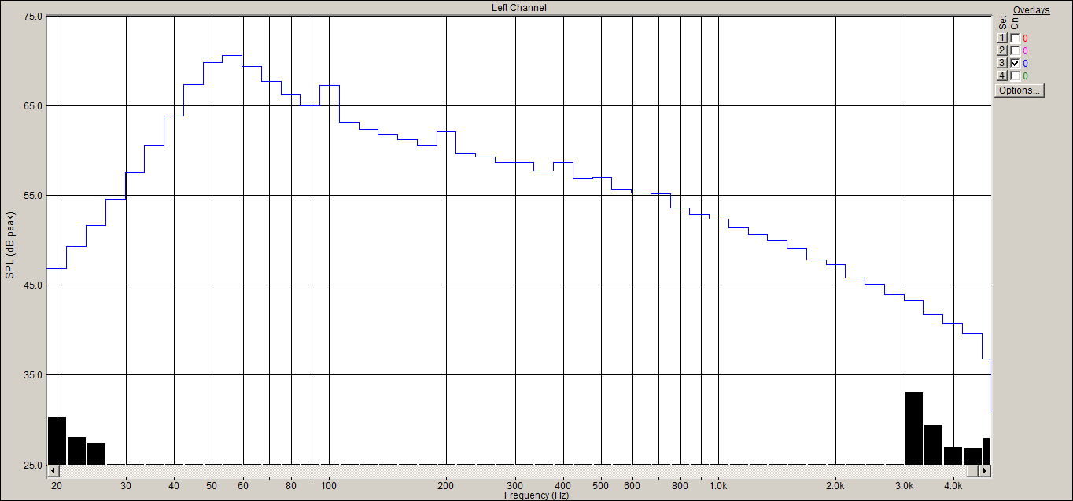Click the 25.0 value on the SPL axis
The image size is (1073, 501).
pos(33,465)
